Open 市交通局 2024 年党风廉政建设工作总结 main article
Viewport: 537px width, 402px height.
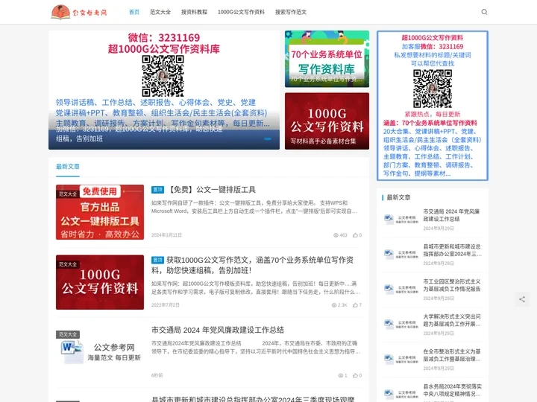click(x=218, y=330)
